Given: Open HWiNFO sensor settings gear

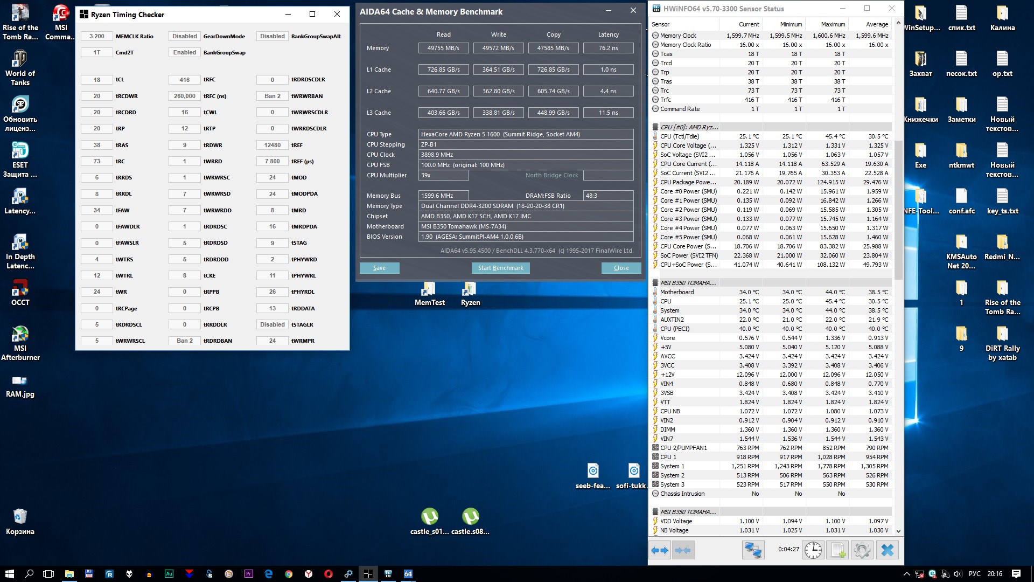Looking at the screenshot, I should (862, 550).
